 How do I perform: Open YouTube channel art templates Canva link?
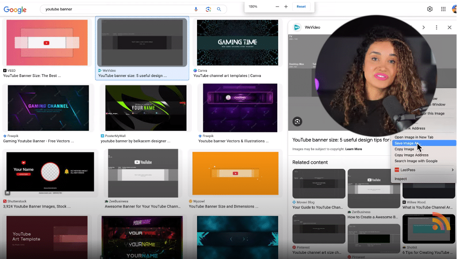(227, 76)
